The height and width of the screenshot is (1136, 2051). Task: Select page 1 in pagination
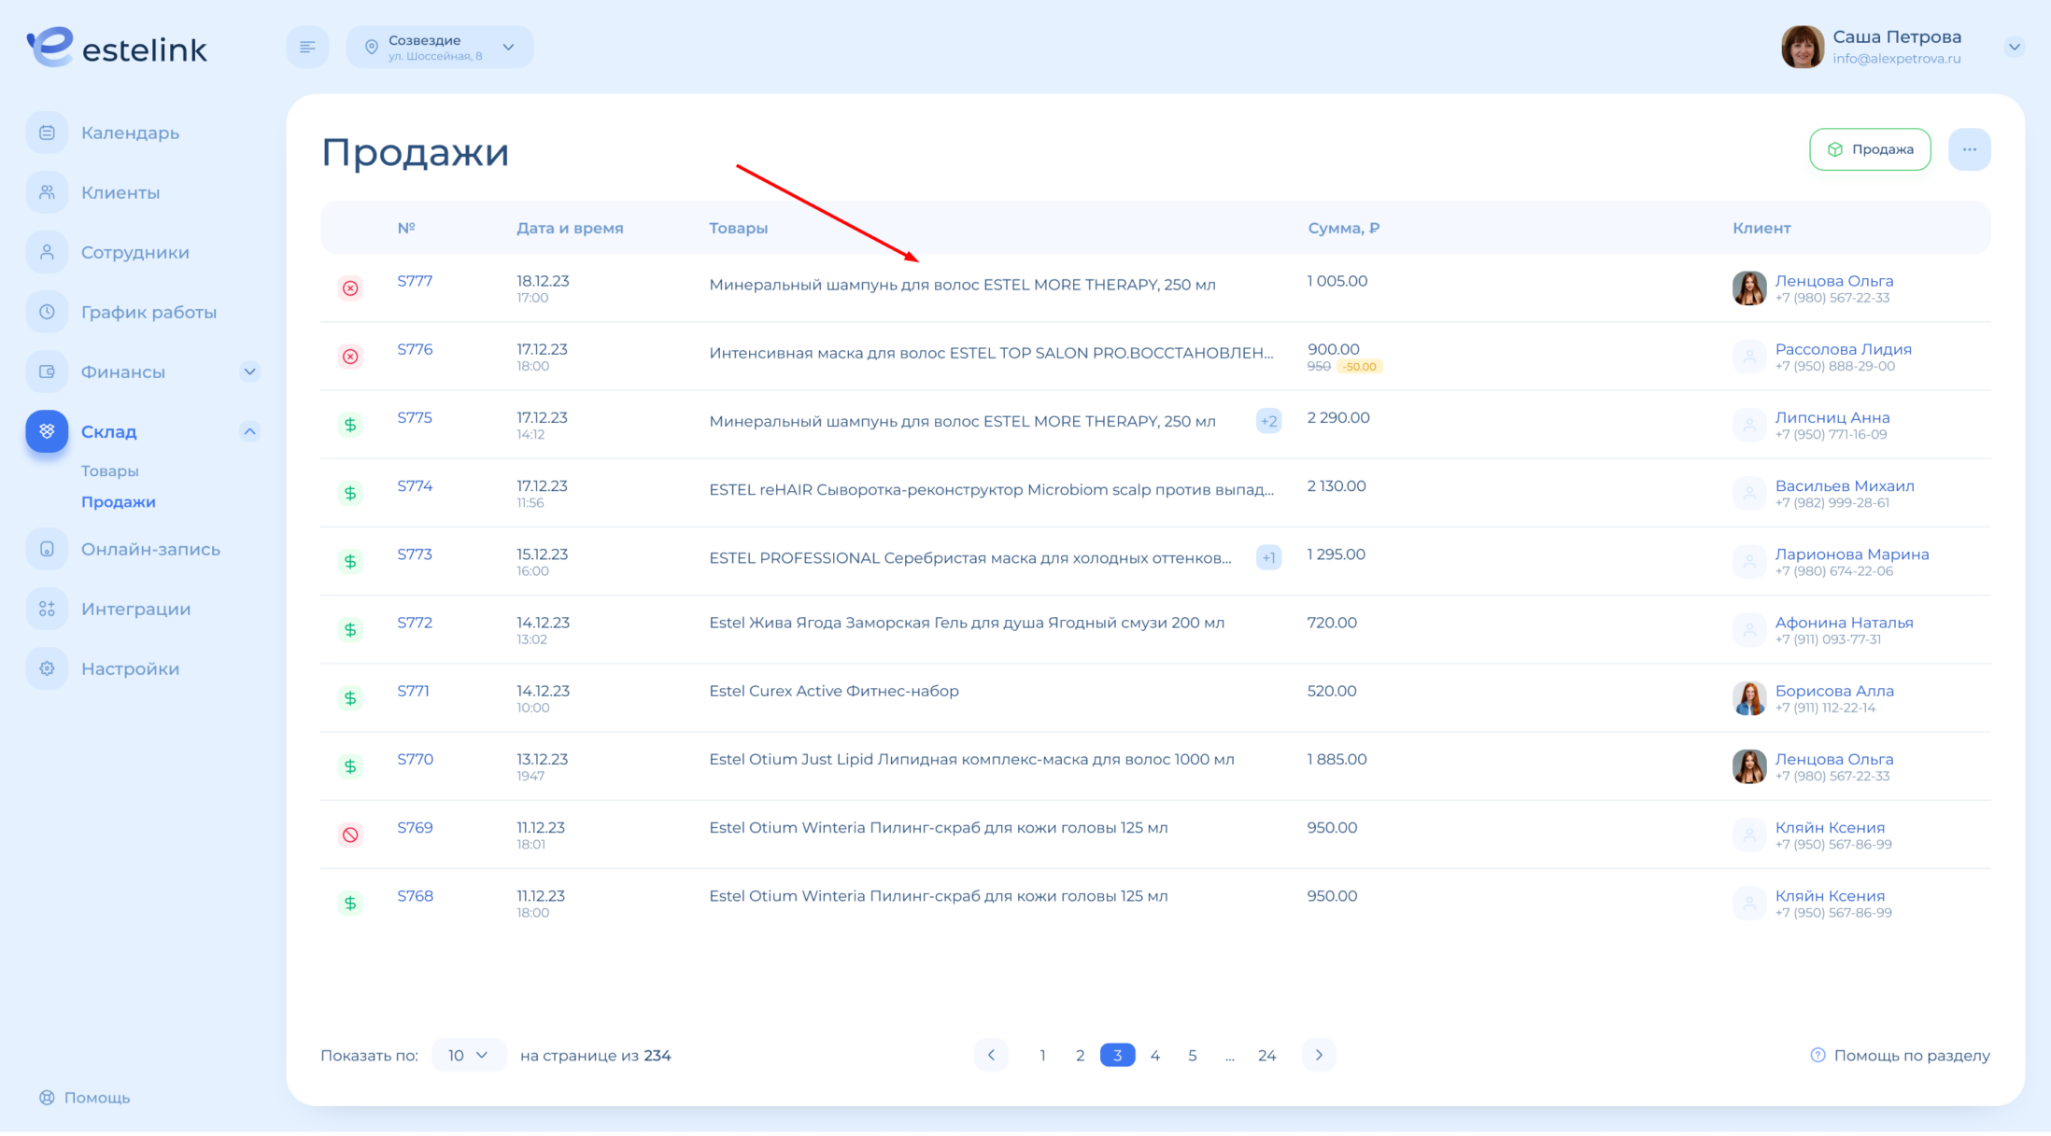(1042, 1055)
